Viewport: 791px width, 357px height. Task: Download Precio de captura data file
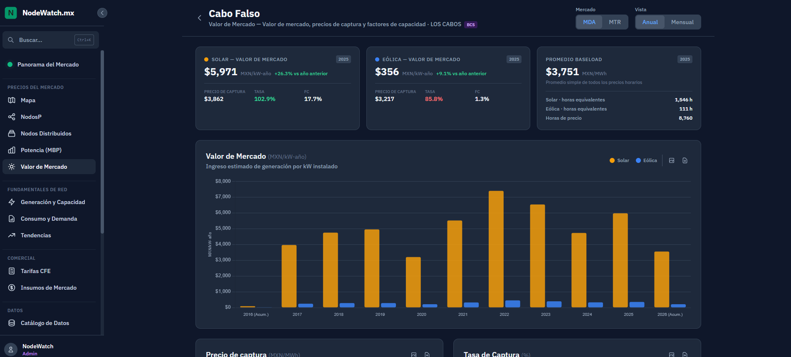427,355
